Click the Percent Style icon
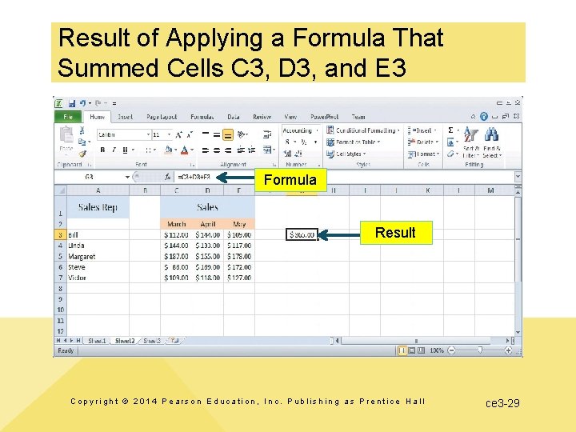Image resolution: width=576 pixels, height=432 pixels. click(x=304, y=142)
